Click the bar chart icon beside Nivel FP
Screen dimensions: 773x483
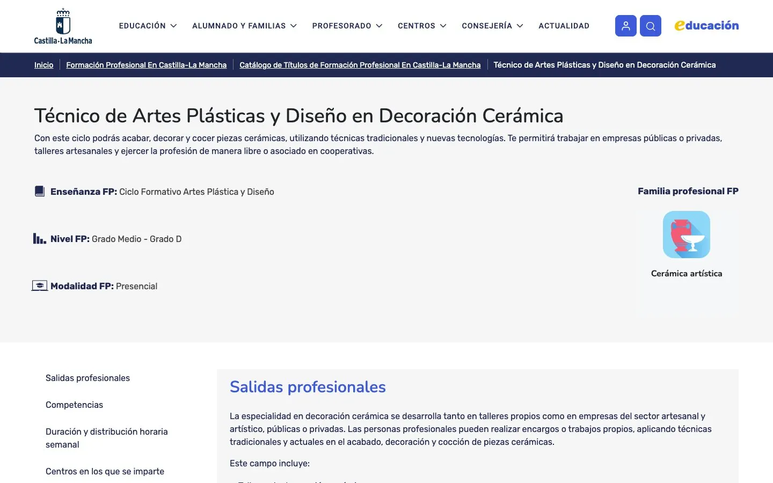coord(40,239)
